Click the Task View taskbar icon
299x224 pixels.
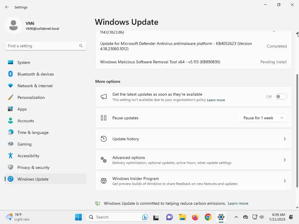pos(156,217)
